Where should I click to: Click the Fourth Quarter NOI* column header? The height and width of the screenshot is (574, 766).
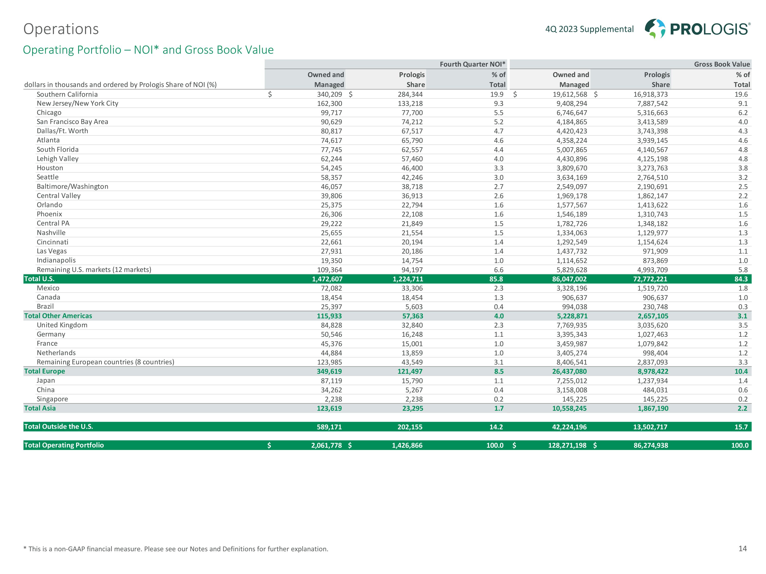[472, 64]
